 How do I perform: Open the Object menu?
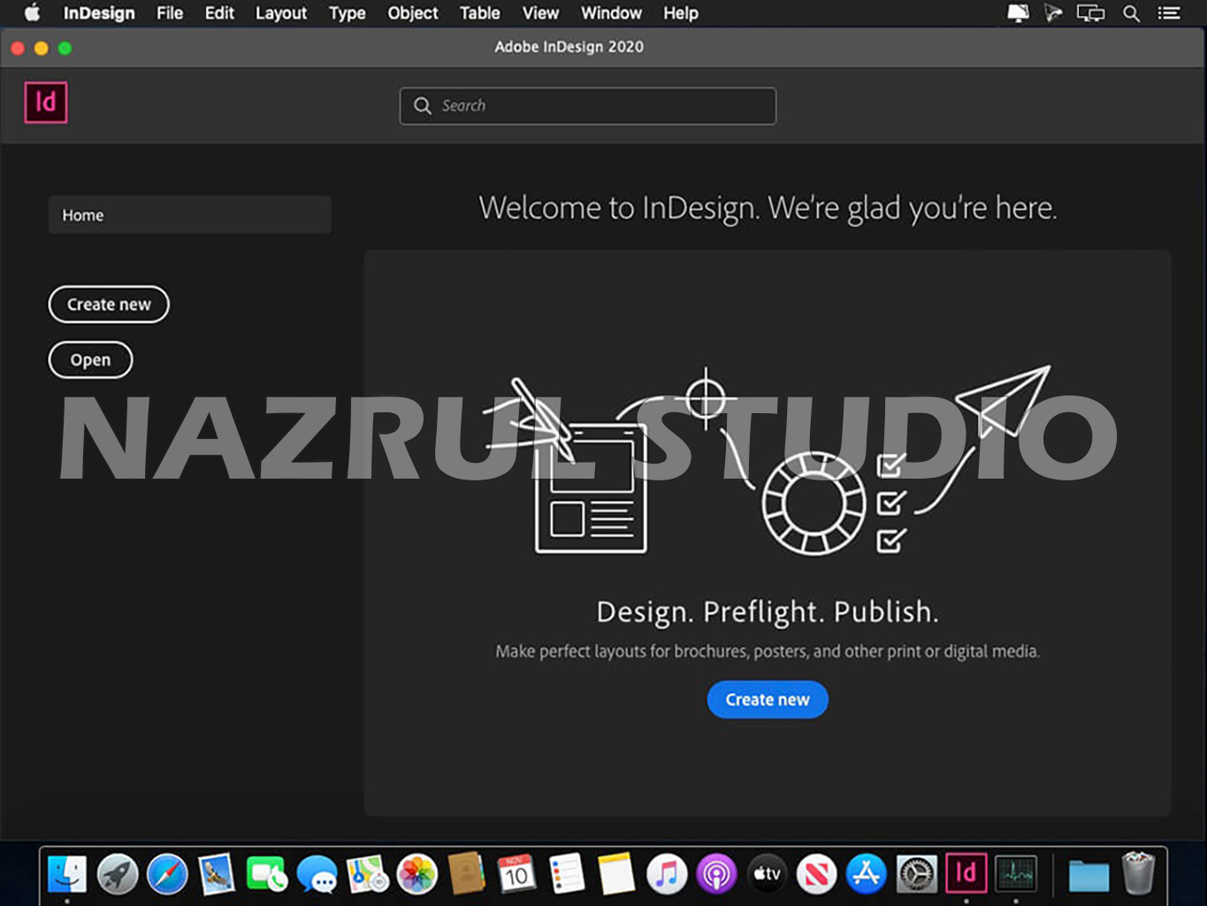coord(413,13)
